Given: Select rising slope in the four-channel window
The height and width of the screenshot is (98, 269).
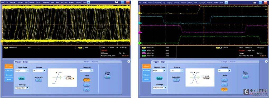Looking at the screenshot, I should pos(224,80).
